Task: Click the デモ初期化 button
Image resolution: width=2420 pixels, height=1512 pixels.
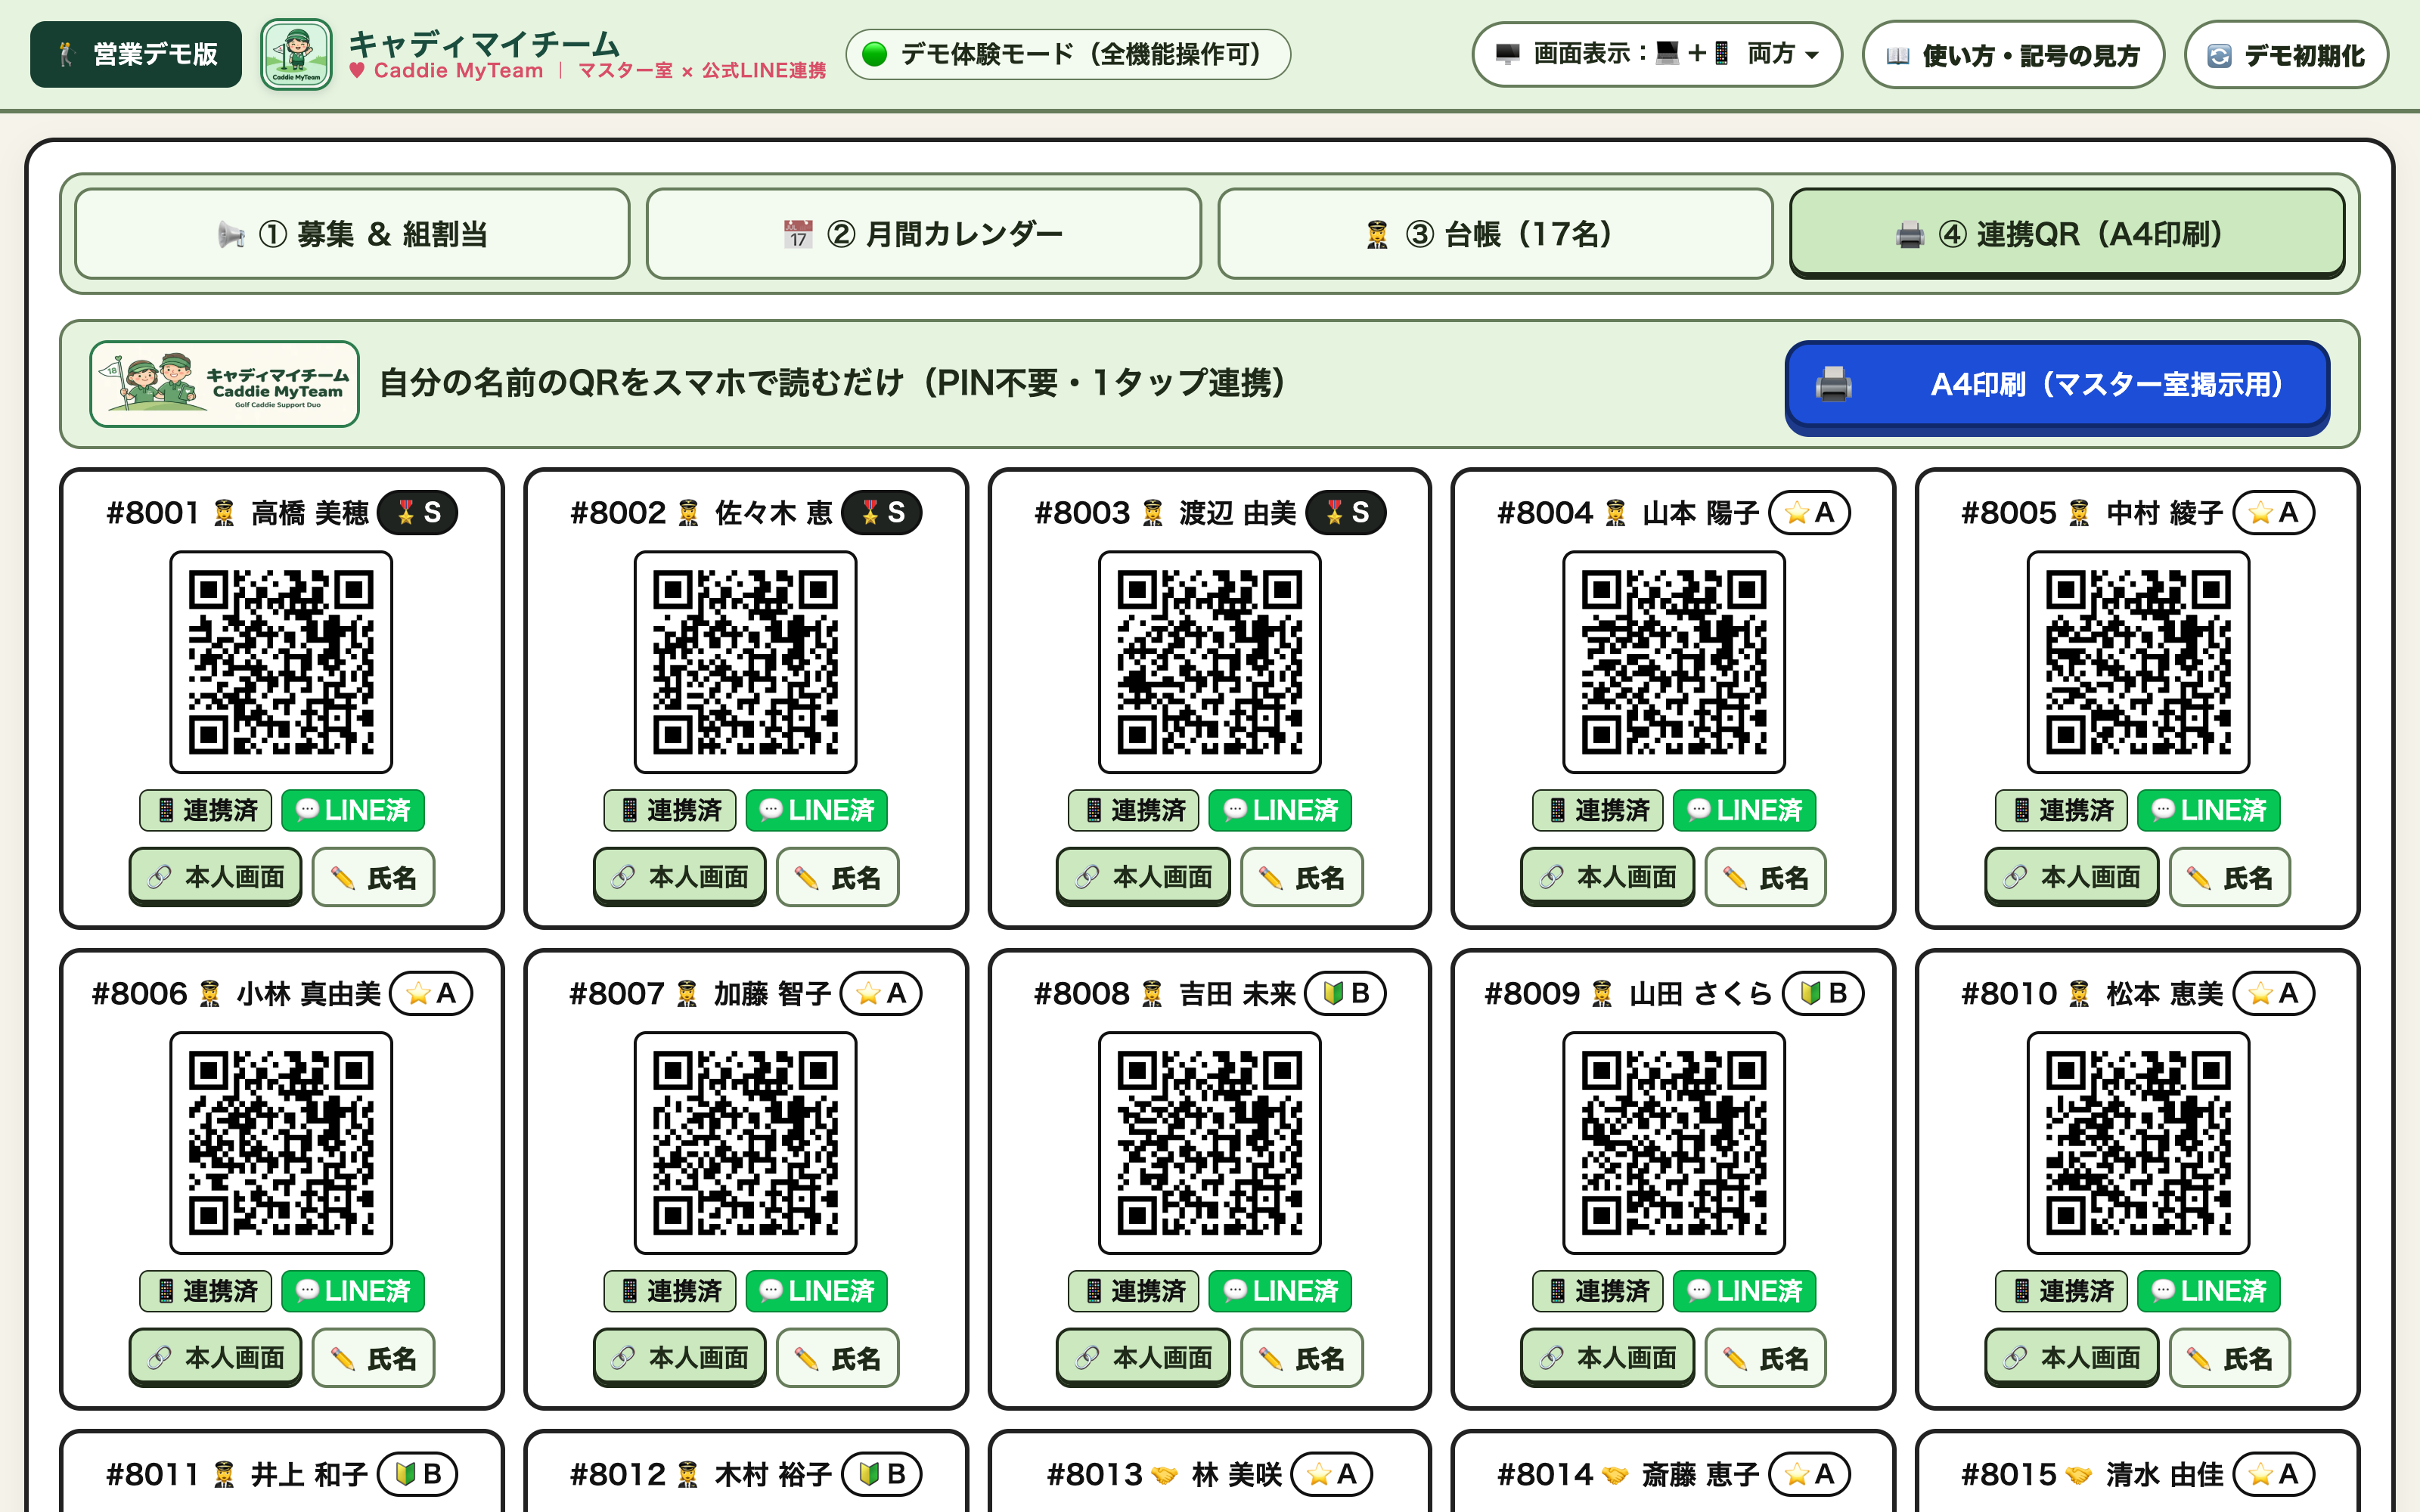Action: tap(2286, 54)
